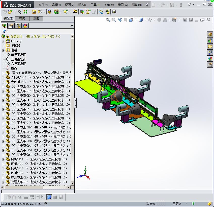
Task: Open the View Palette task pane icon
Action: 210,53
